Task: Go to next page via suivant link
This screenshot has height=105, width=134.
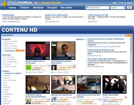Action: 81,39
